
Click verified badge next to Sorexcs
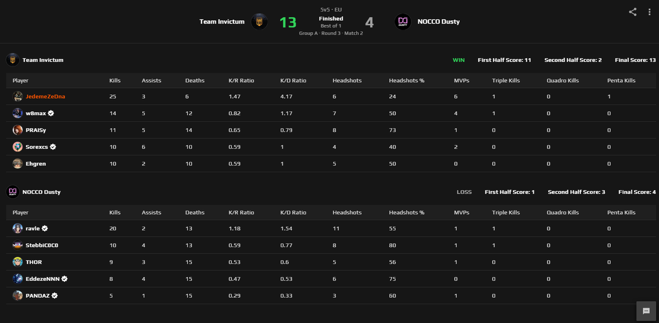pyautogui.click(x=53, y=147)
